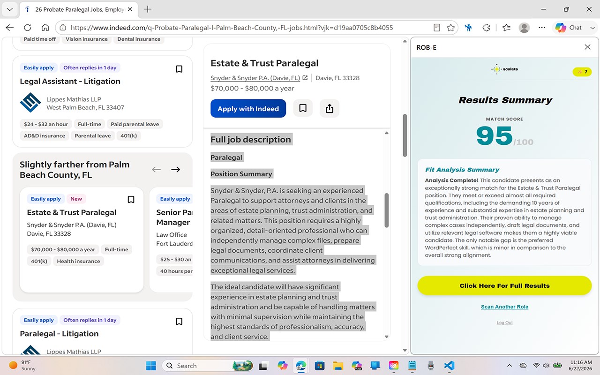Click the $24 - $32 an hour tag
Screen dimensions: 600x375
46,124
